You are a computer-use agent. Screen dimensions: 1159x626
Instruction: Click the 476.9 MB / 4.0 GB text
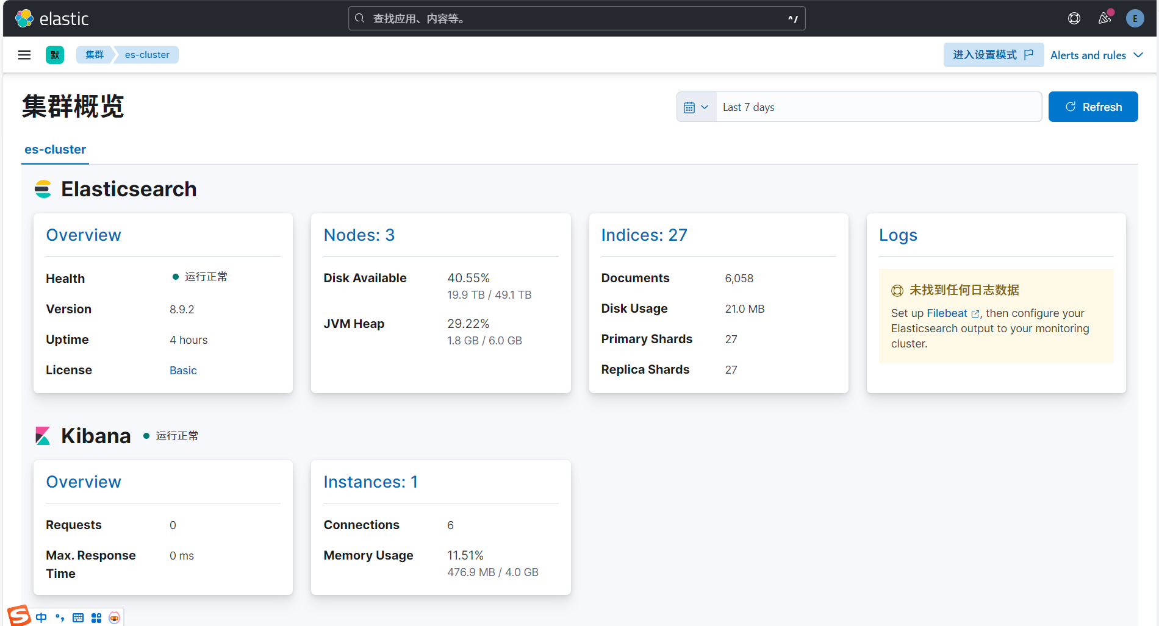coord(493,572)
